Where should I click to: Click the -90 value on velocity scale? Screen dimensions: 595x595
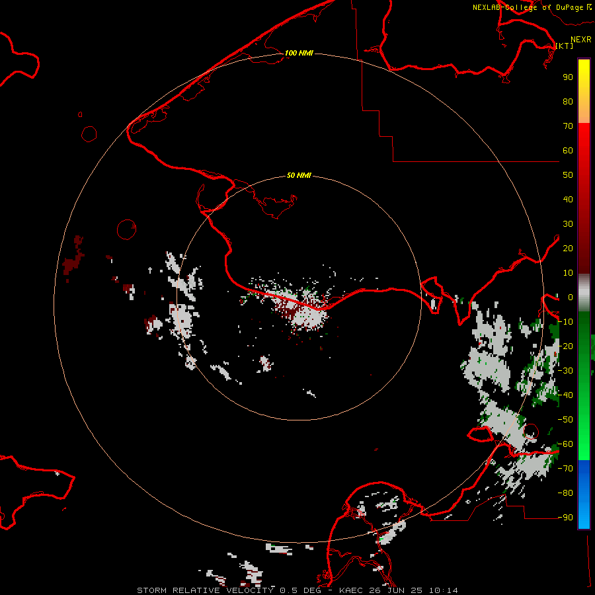click(565, 517)
